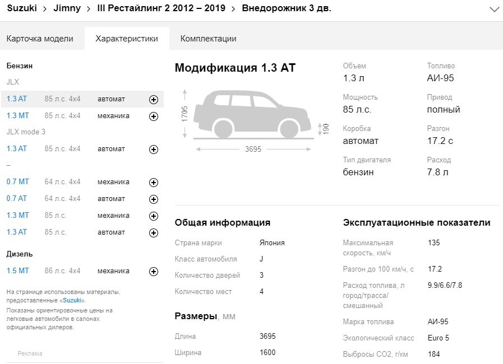Screen dimensions: 503x364
Task: Click plus icon beside 0.7 AT 64 л.с. modification
Action: tap(153, 198)
